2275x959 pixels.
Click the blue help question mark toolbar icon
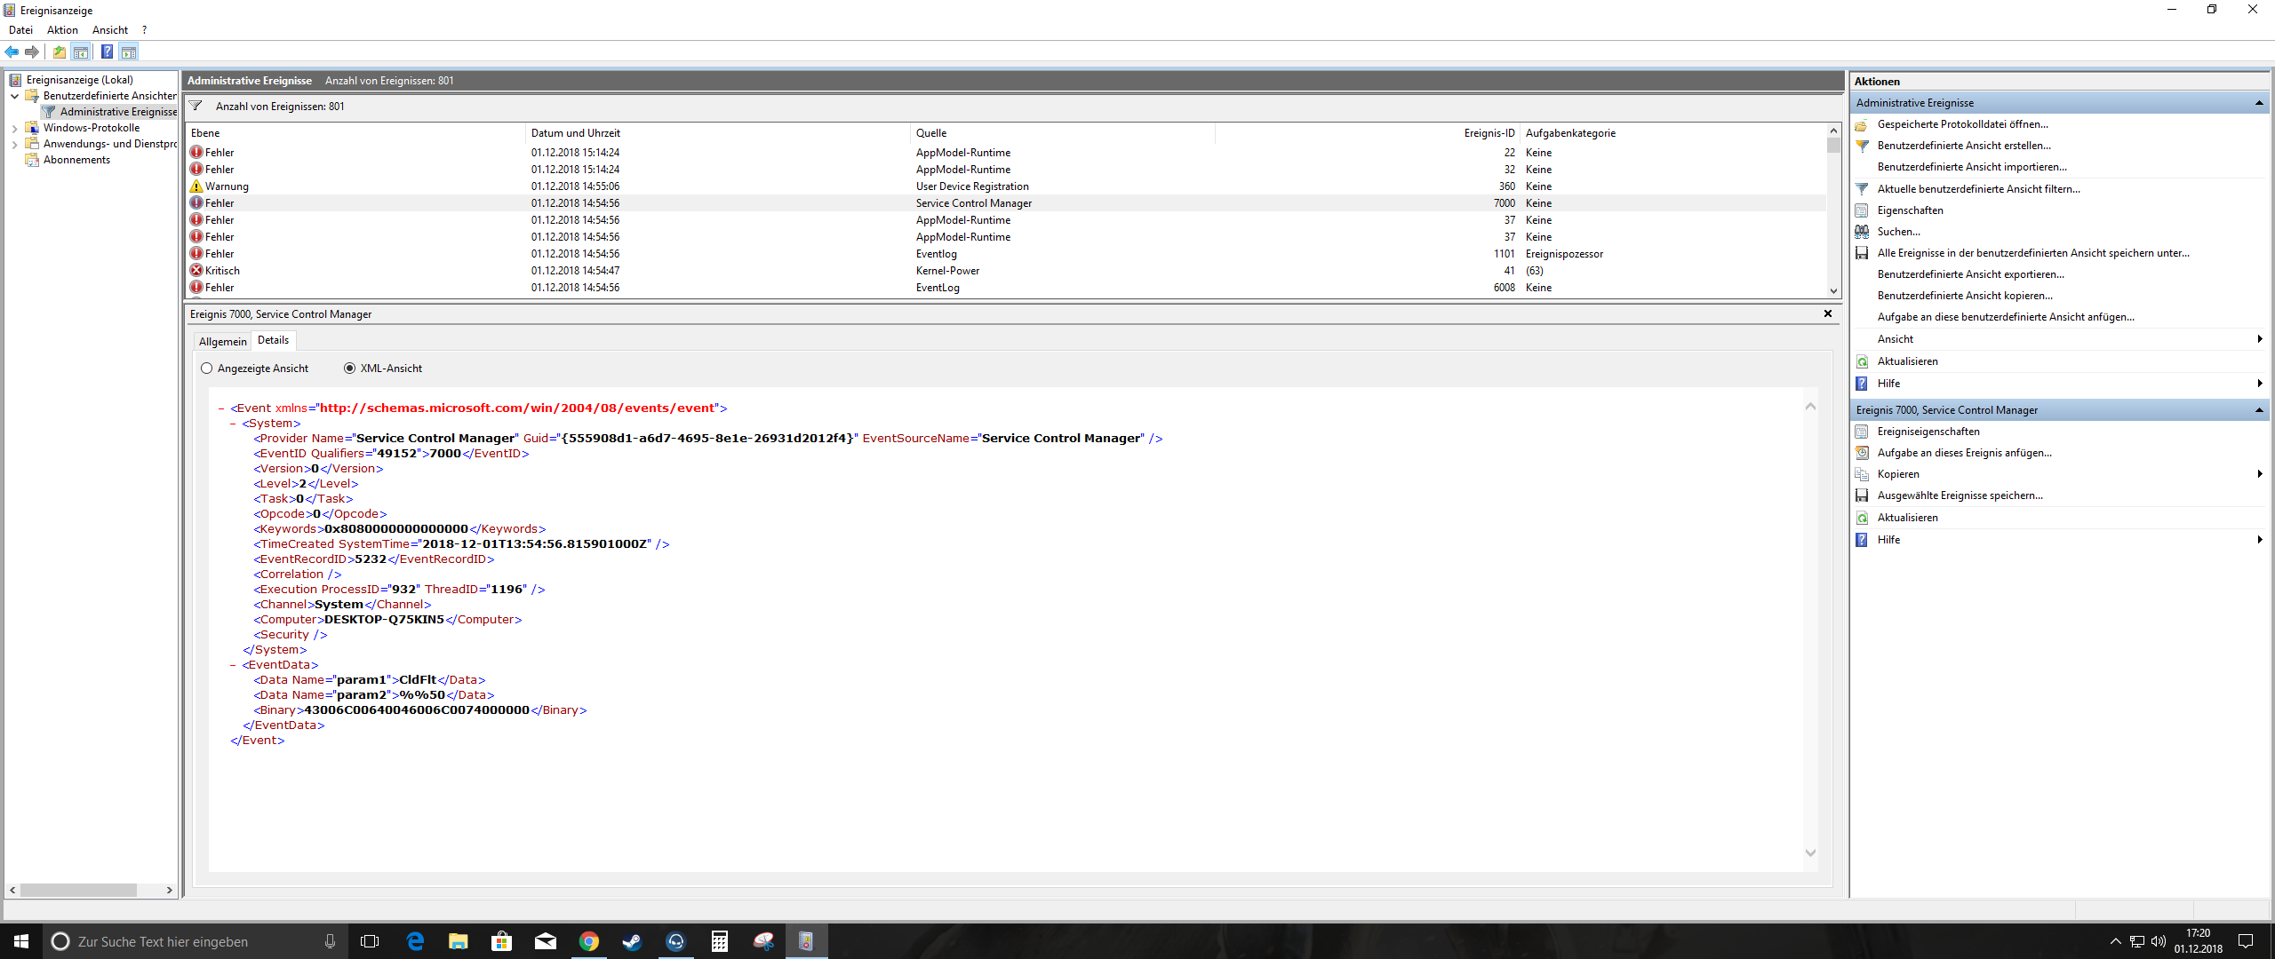pyautogui.click(x=107, y=52)
